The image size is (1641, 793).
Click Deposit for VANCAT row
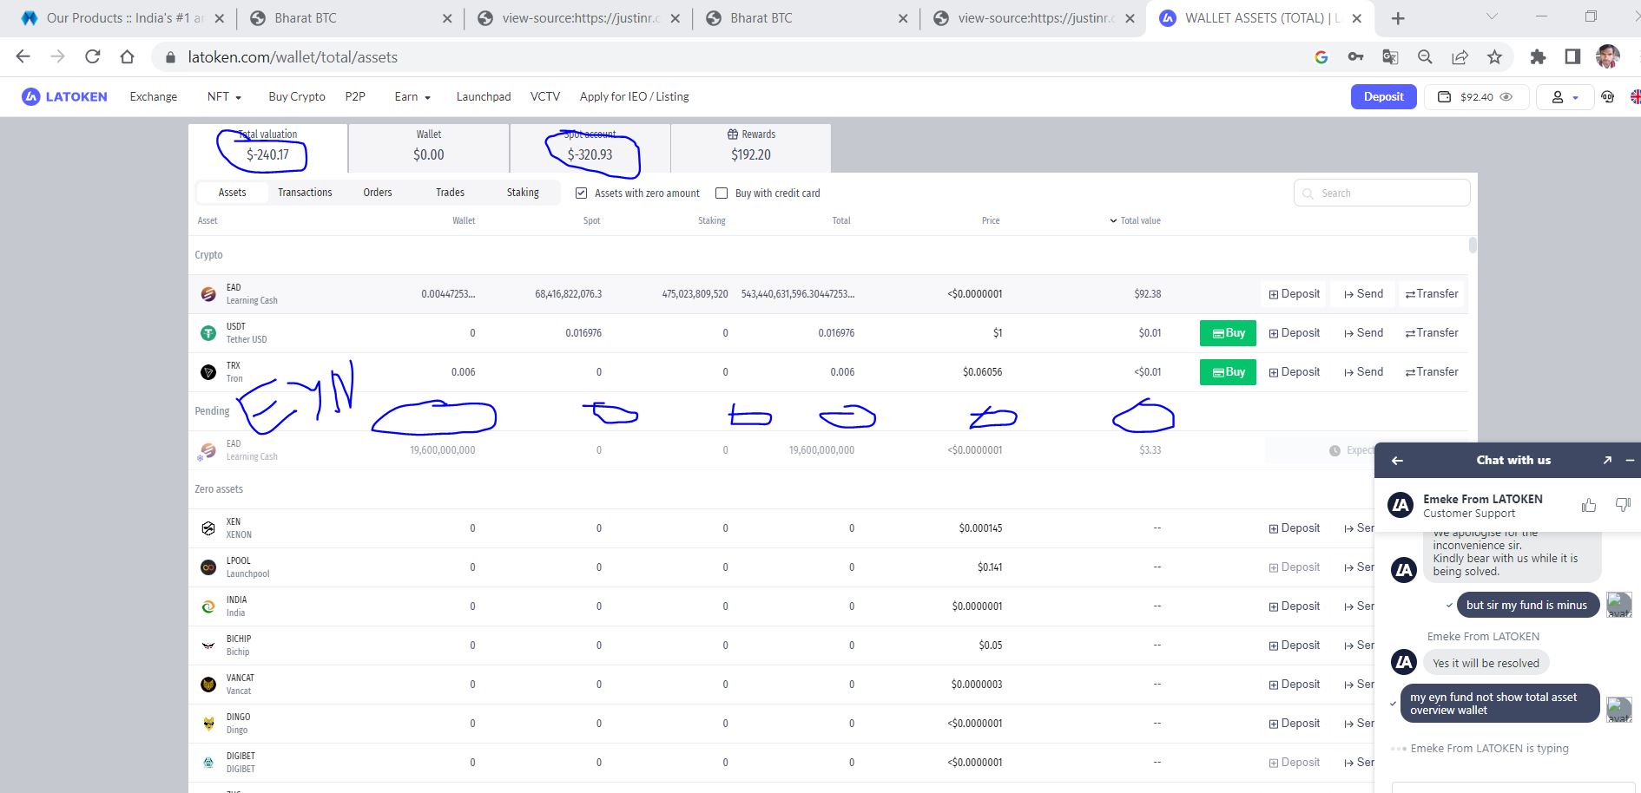point(1295,685)
